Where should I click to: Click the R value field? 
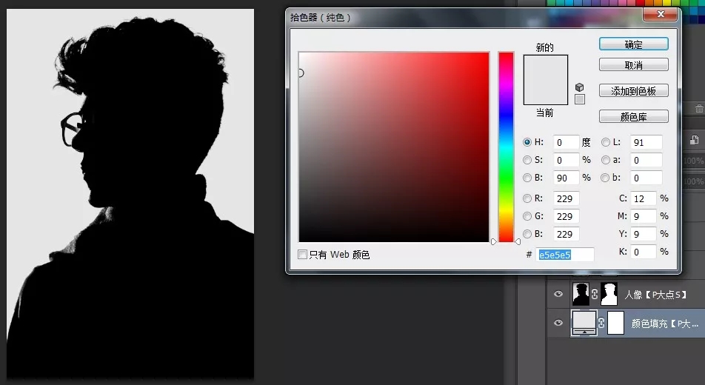pyautogui.click(x=566, y=198)
